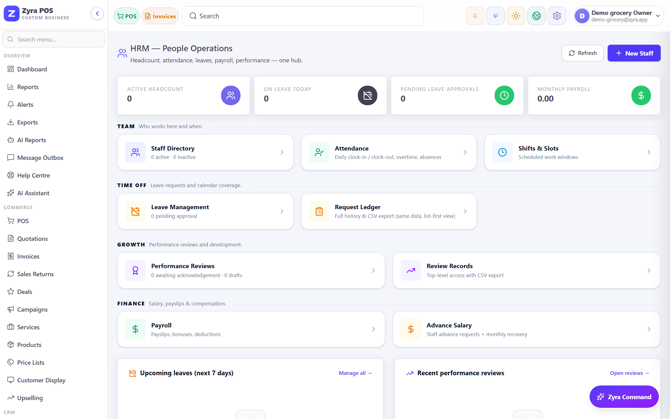This screenshot has height=419, width=670.
Task: Click the Monthly Payroll dollar icon
Action: click(x=641, y=95)
